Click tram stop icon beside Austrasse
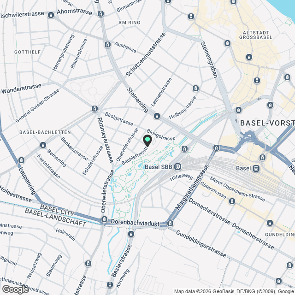 coord(107,45)
